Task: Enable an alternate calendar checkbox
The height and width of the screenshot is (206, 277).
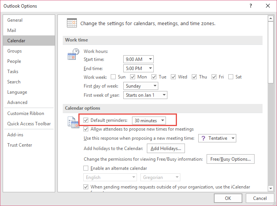Action: coord(86,168)
